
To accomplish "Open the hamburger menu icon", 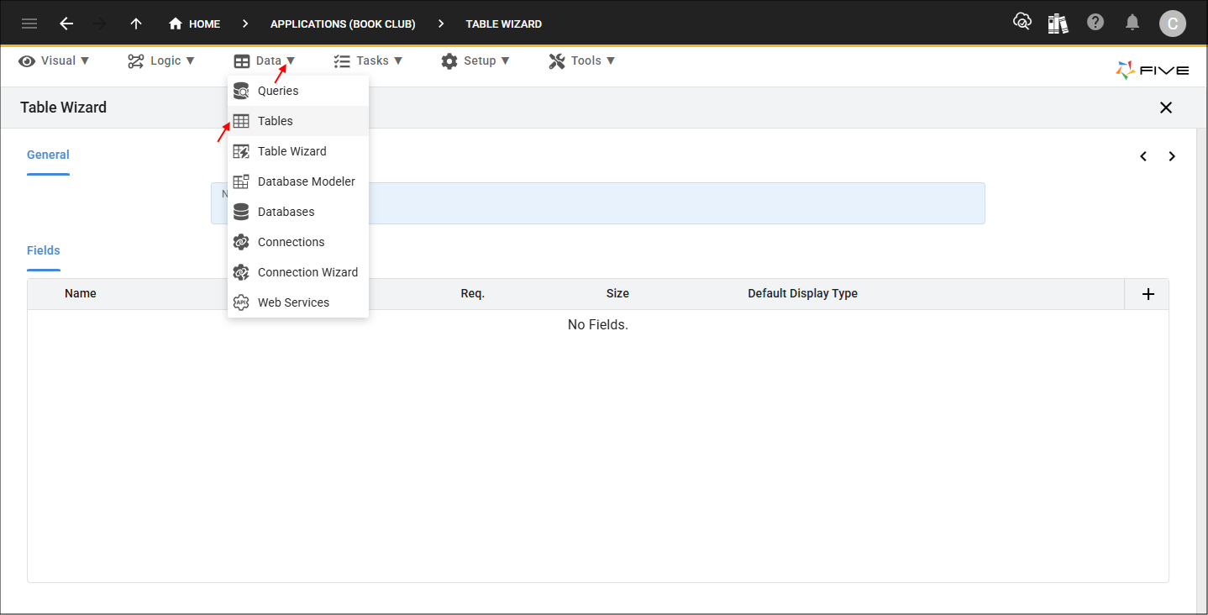I will click(29, 24).
